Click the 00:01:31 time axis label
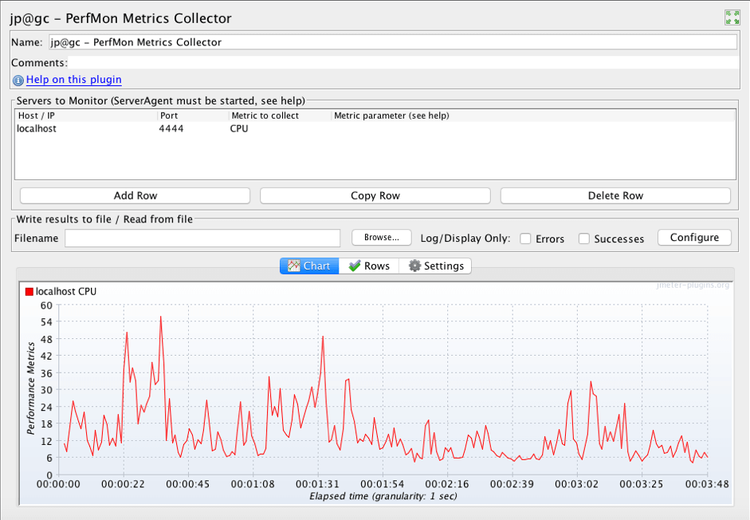The image size is (750, 520). click(317, 484)
